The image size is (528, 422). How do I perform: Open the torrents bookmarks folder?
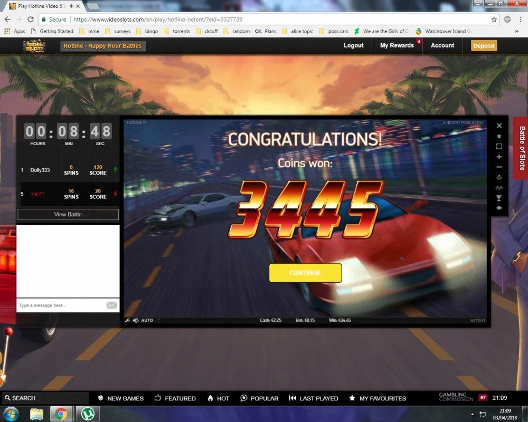pyautogui.click(x=177, y=31)
